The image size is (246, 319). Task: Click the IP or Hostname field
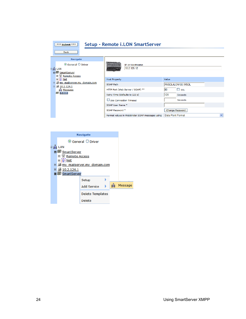tap(173, 68)
